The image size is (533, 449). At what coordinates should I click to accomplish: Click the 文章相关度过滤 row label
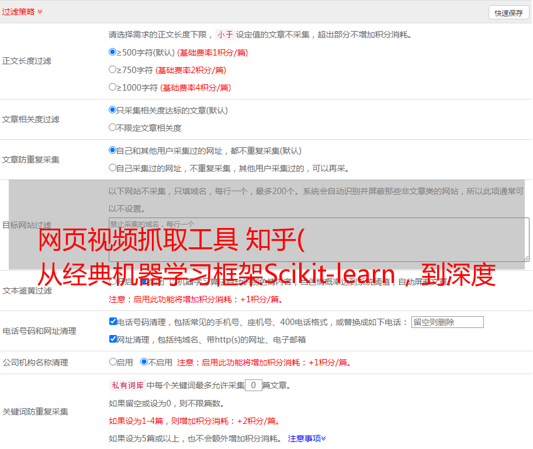coord(31,119)
